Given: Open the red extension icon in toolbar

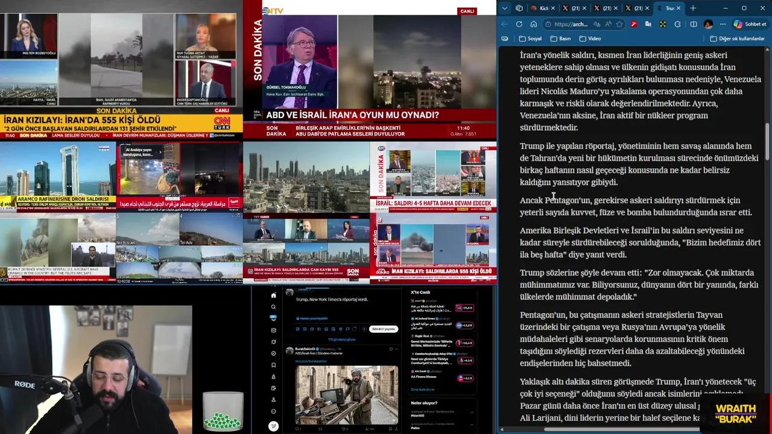Looking at the screenshot, I should [634, 24].
